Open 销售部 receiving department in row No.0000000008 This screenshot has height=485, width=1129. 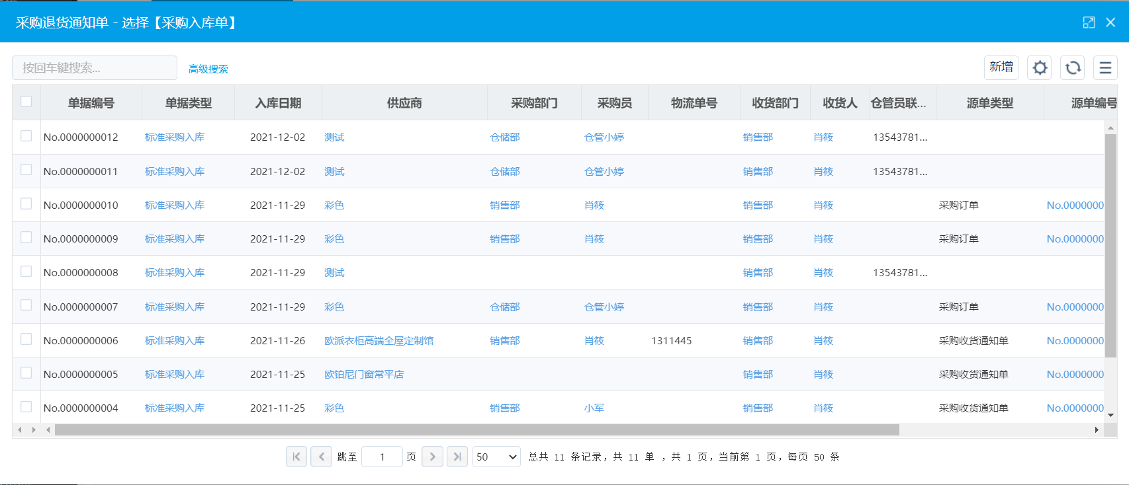[x=758, y=273]
